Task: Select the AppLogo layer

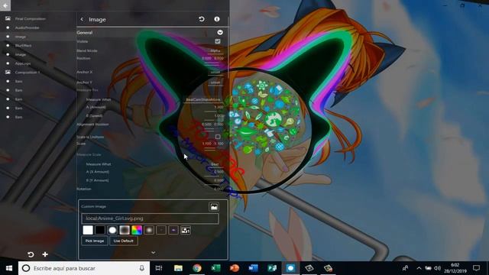Action: pyautogui.click(x=23, y=63)
